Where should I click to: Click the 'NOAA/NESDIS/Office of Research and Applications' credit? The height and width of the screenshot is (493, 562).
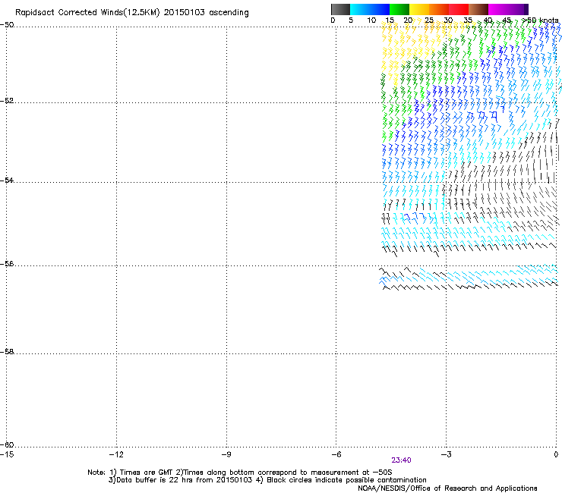[x=447, y=488]
